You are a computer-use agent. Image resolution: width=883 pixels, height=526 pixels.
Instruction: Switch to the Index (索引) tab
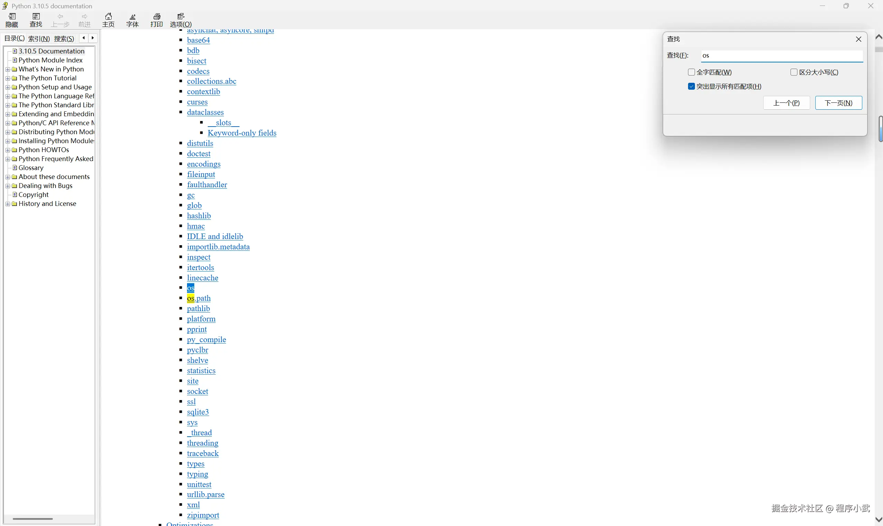point(39,39)
